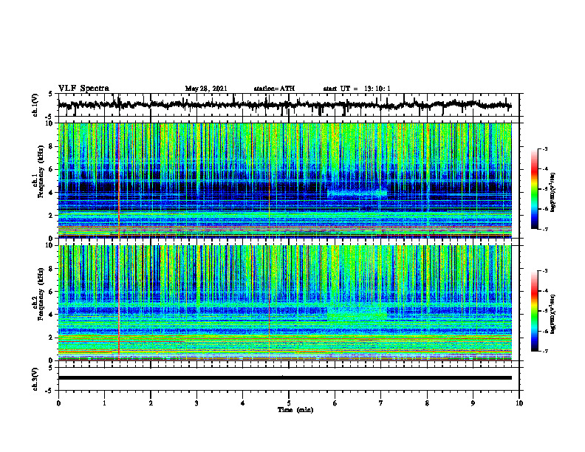Click the time-axis tick label '10' at far right
Screen dimensions: 585x452
click(x=519, y=403)
